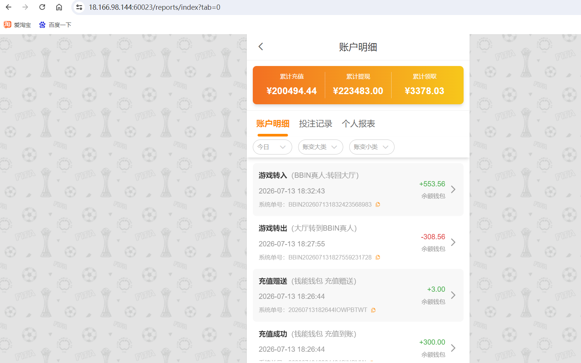The height and width of the screenshot is (363, 581).
Task: Go back from 账户明细 page header
Action: coord(261,46)
